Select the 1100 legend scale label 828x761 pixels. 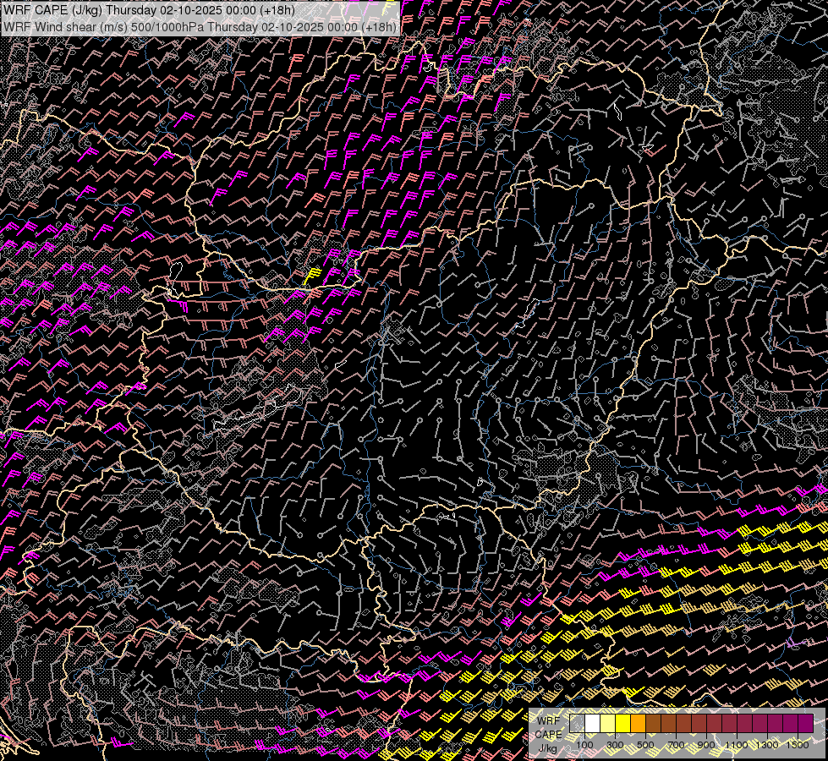pyautogui.click(x=737, y=745)
